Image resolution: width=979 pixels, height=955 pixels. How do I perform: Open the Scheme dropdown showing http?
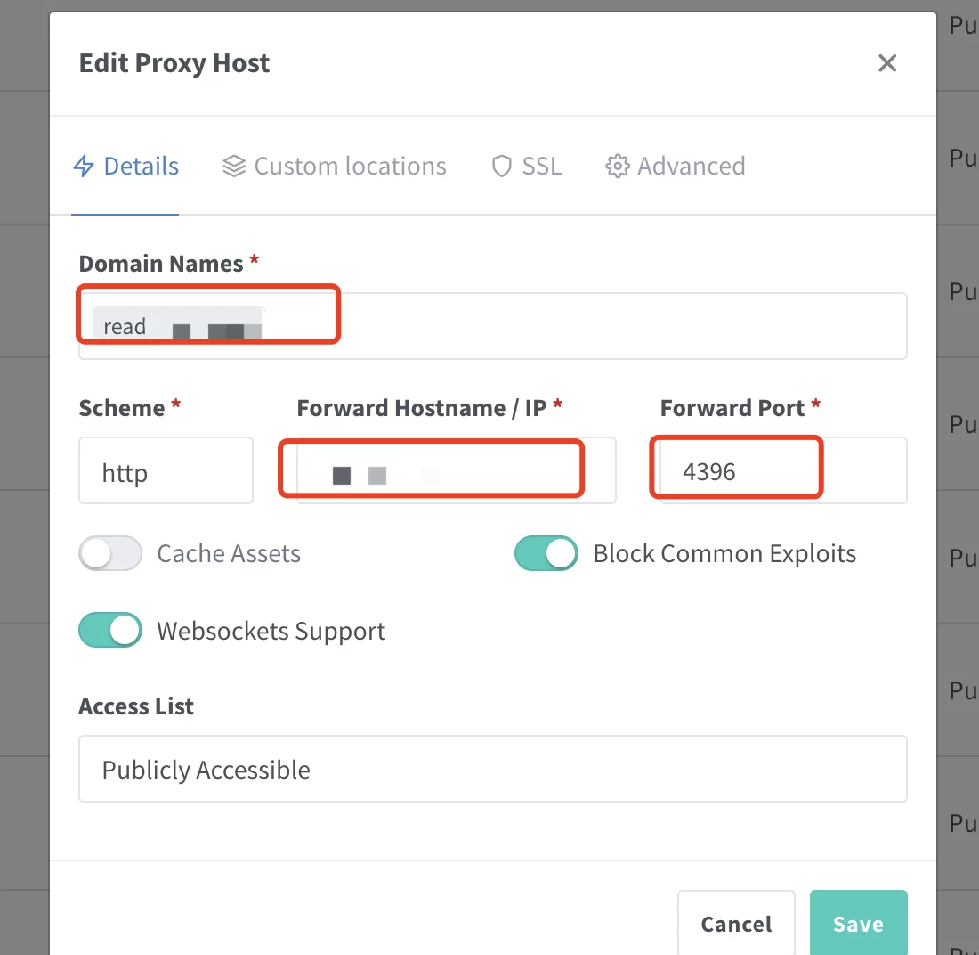tap(166, 470)
